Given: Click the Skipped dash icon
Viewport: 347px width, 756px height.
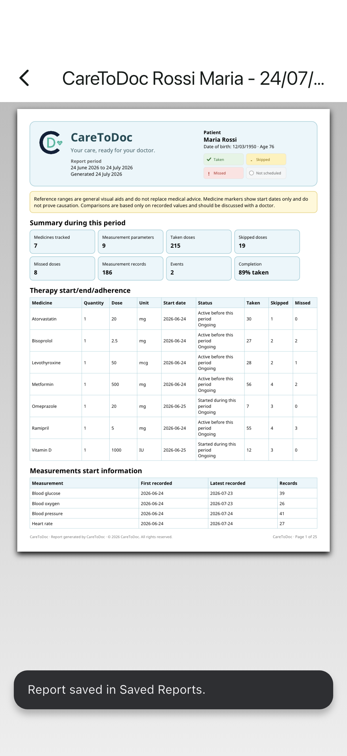Looking at the screenshot, I should [x=251, y=160].
